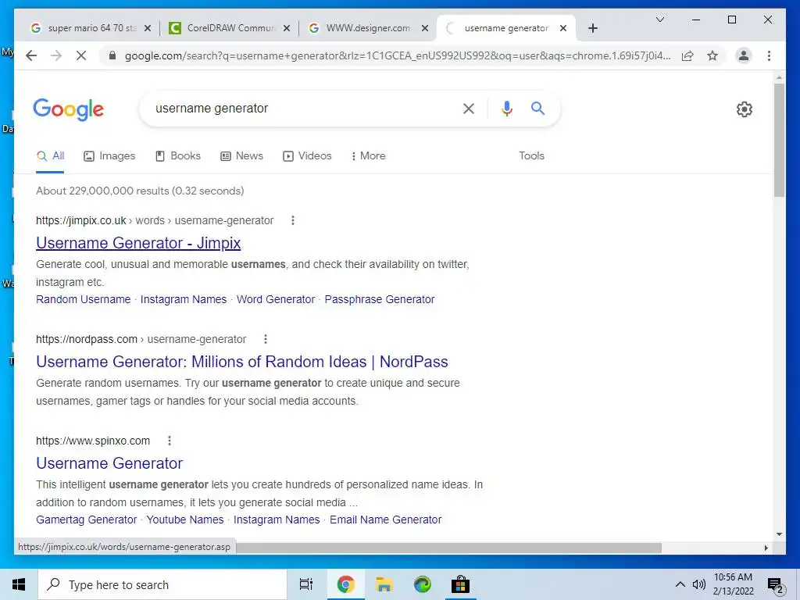This screenshot has height=600, width=800.
Task: Go back using the browser back arrow
Action: pyautogui.click(x=31, y=55)
